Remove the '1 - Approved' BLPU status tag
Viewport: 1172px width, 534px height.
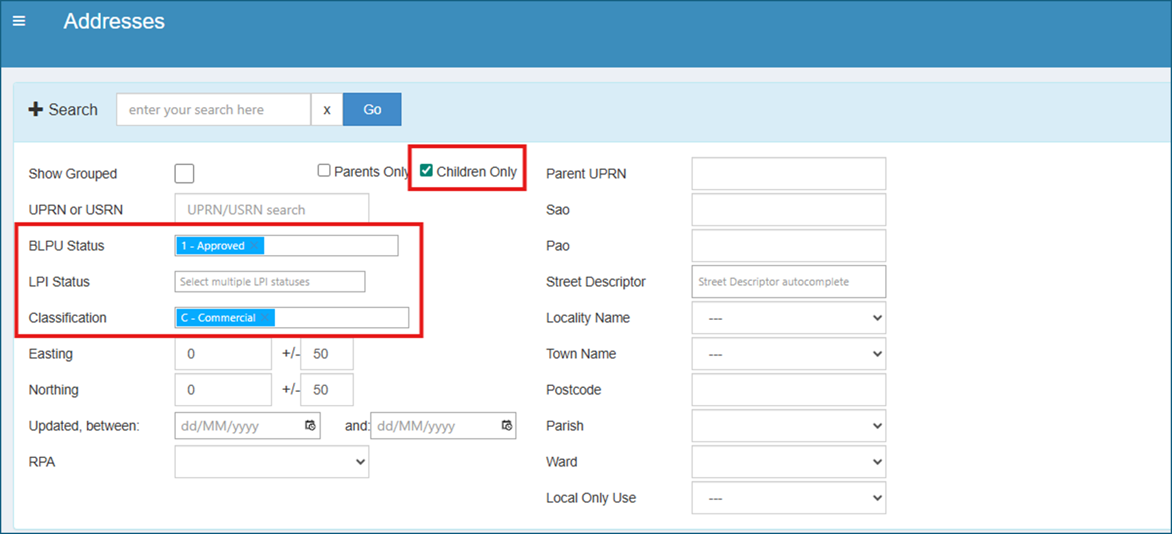[254, 246]
